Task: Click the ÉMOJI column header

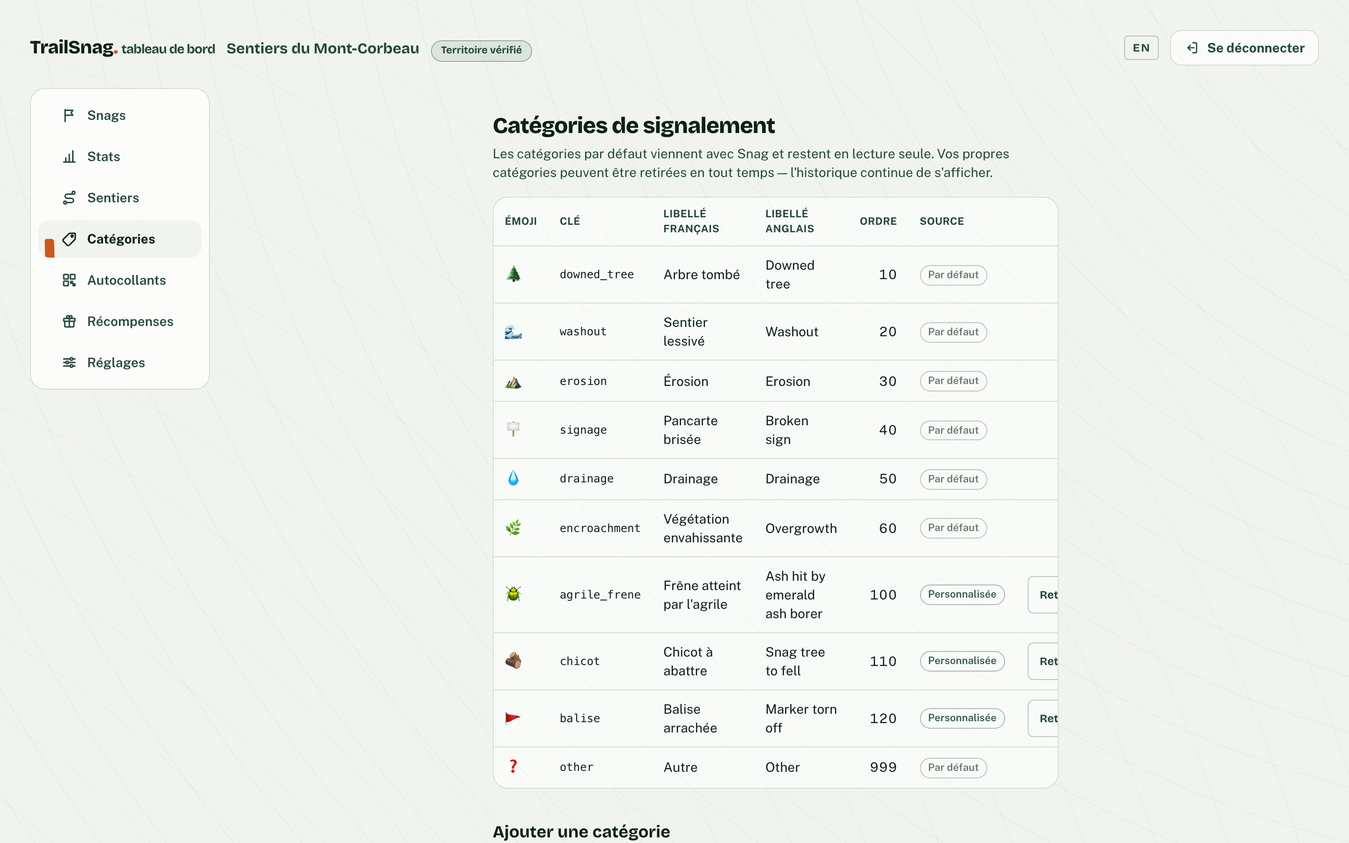Action: pyautogui.click(x=521, y=222)
